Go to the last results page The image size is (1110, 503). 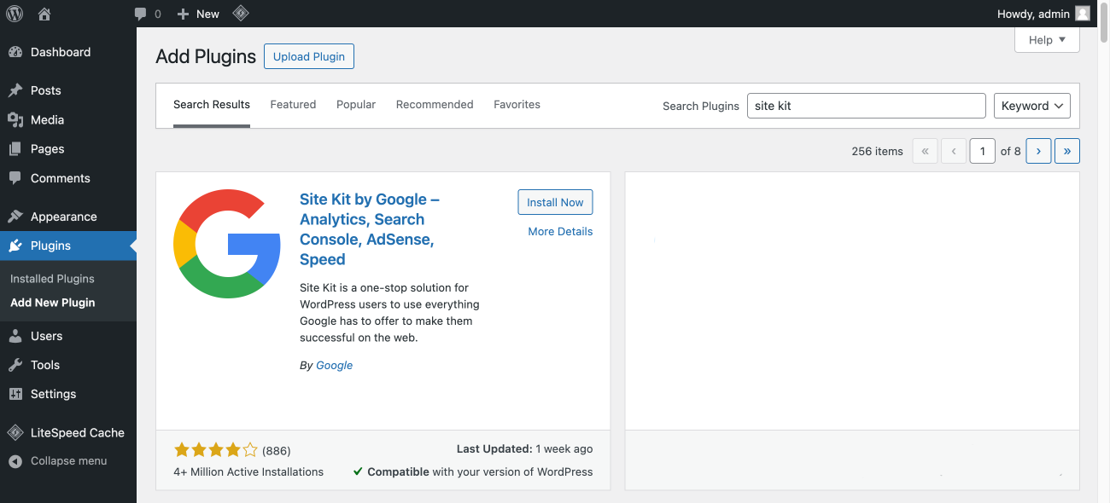pyautogui.click(x=1066, y=151)
